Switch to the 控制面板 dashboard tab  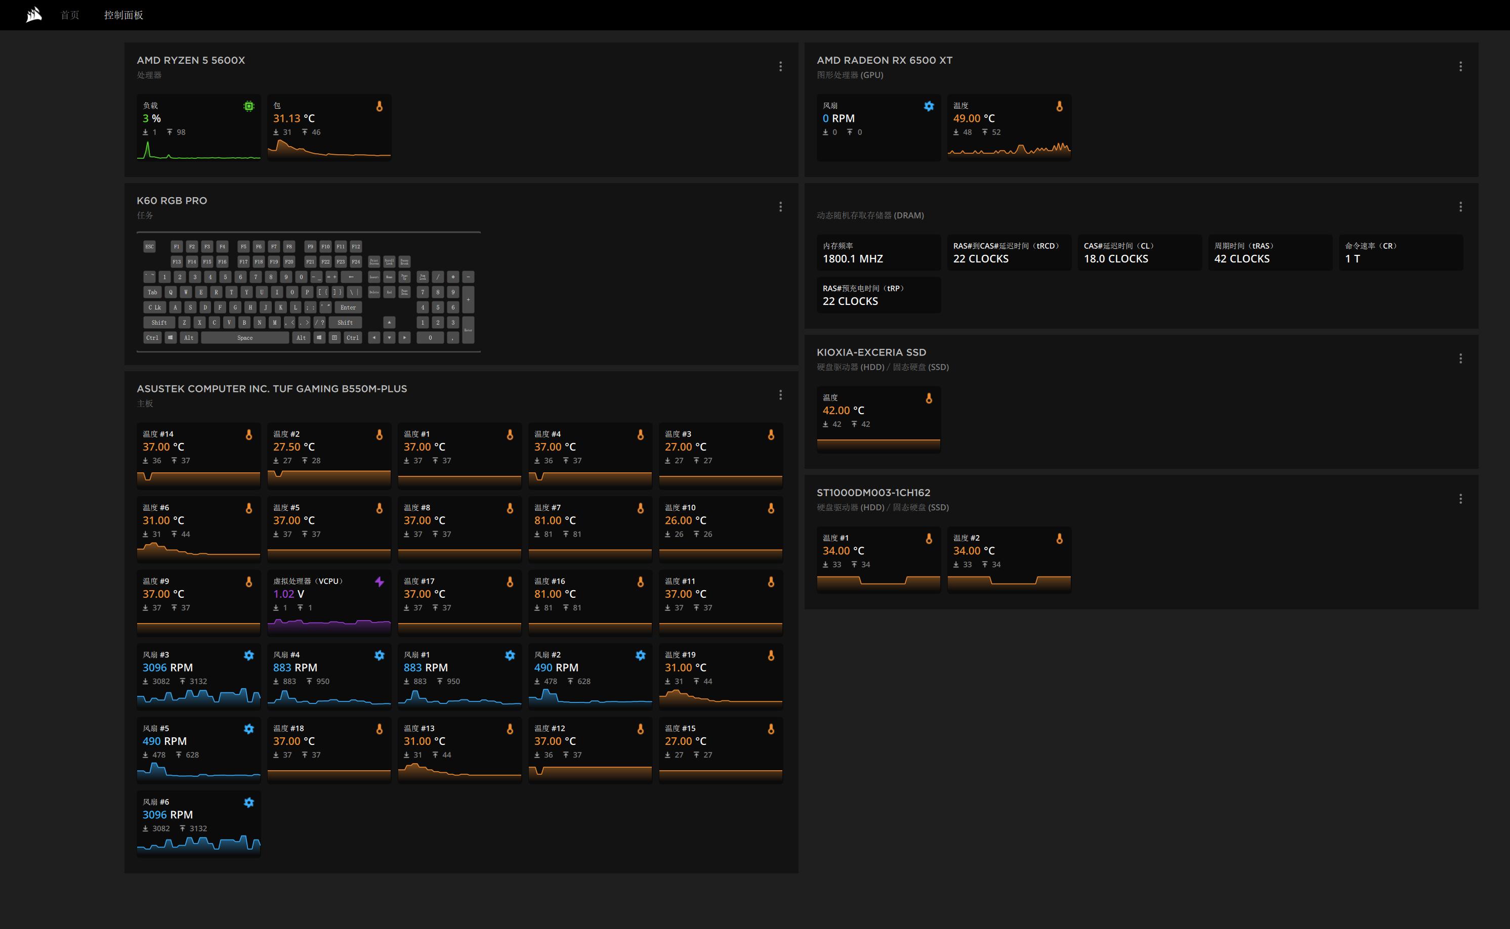point(123,15)
